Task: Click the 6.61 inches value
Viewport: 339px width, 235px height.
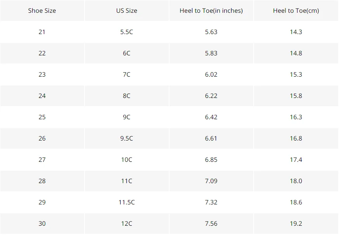Action: click(211, 139)
